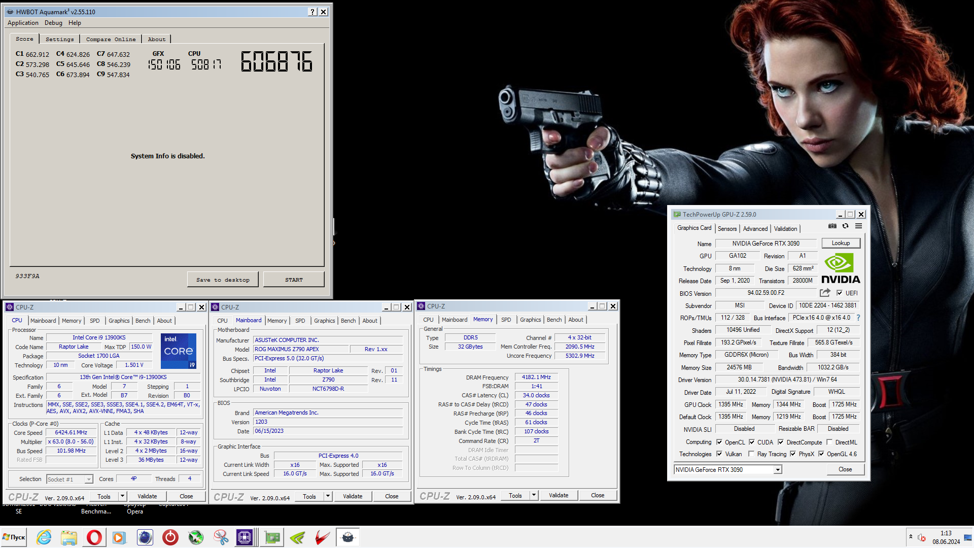Click the red power button taskbar icon

tap(170, 537)
